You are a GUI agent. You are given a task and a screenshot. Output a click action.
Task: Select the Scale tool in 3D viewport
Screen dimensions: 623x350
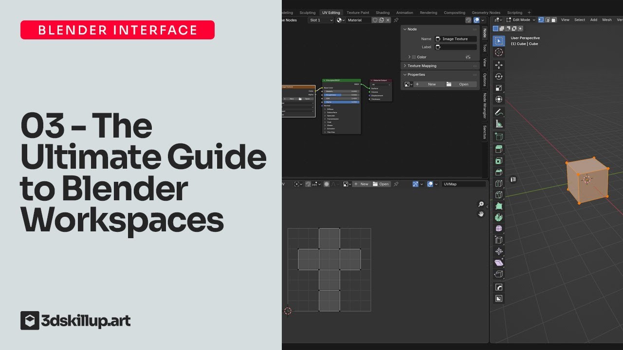(498, 88)
